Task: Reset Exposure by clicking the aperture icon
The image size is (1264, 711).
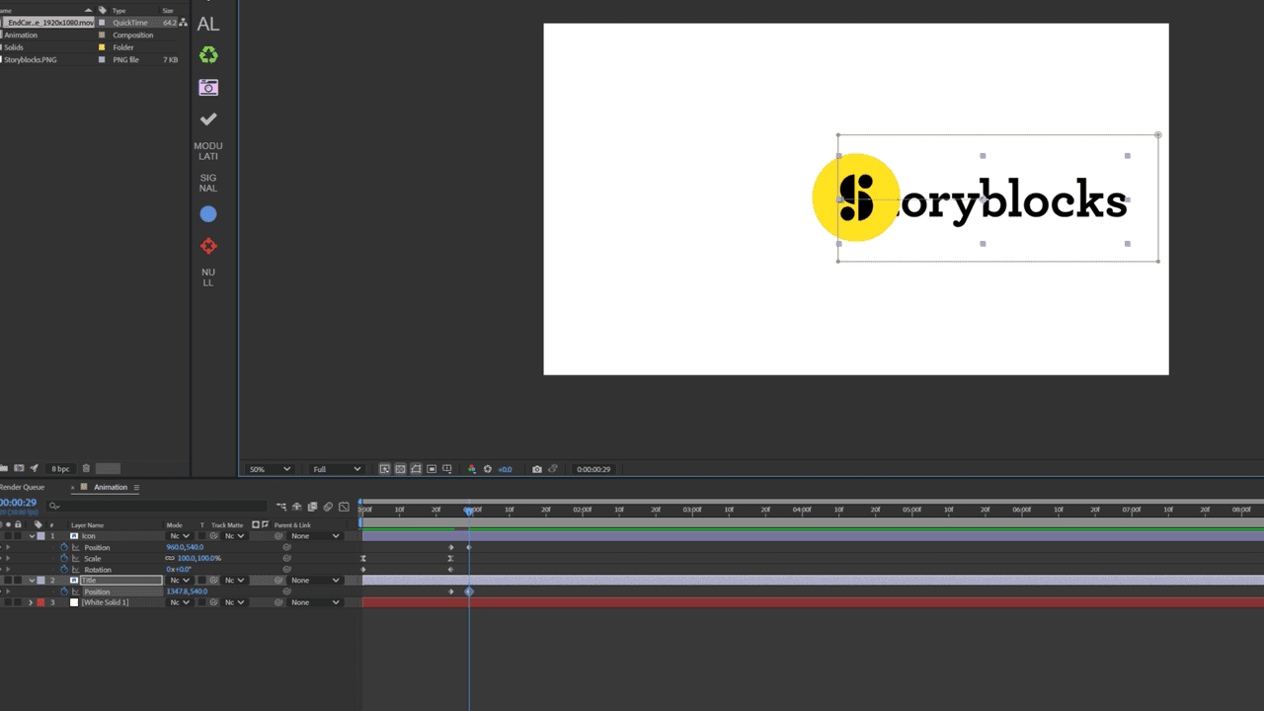Action: pos(488,469)
